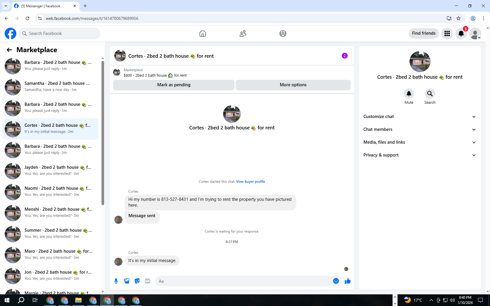The width and height of the screenshot is (490, 306).
Task: Expand Chat members section
Action: click(420, 129)
